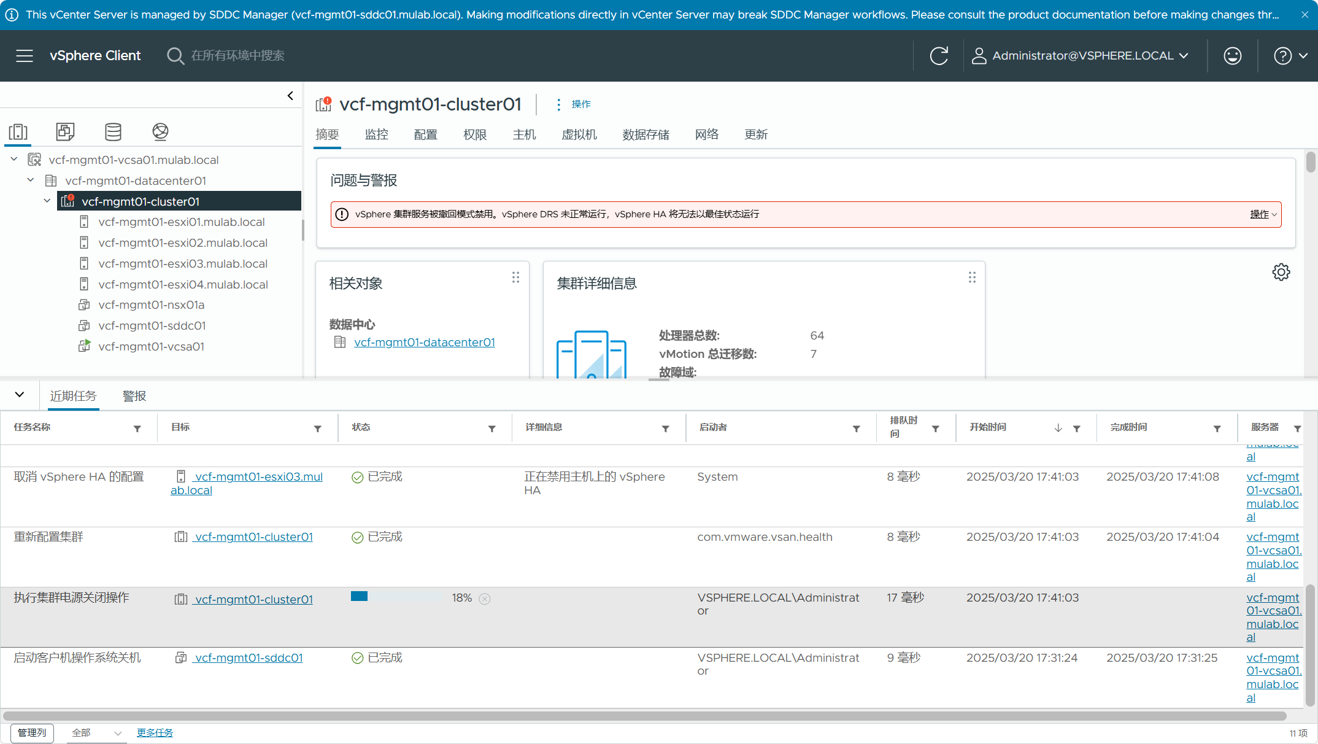This screenshot has width=1318, height=744.
Task: Switch to VMs and Templates inventory view
Action: (65, 131)
